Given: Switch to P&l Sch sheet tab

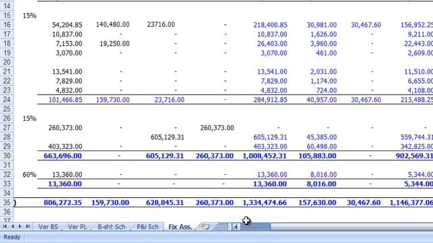Looking at the screenshot, I should tap(147, 227).
